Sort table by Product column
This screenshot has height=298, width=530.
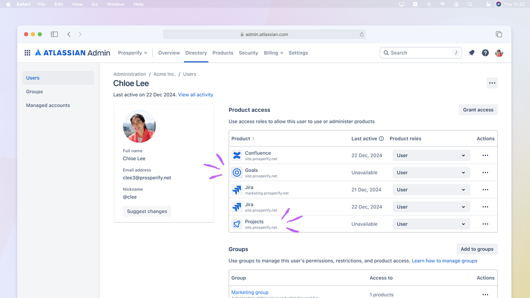tap(242, 138)
